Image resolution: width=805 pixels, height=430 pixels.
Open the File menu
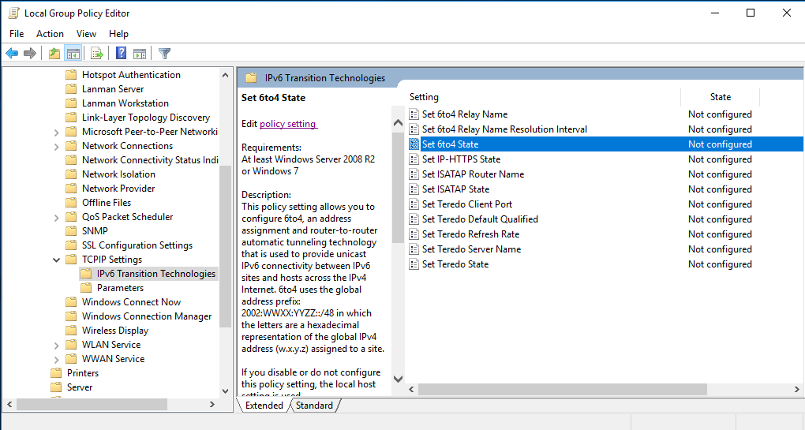pyautogui.click(x=17, y=34)
